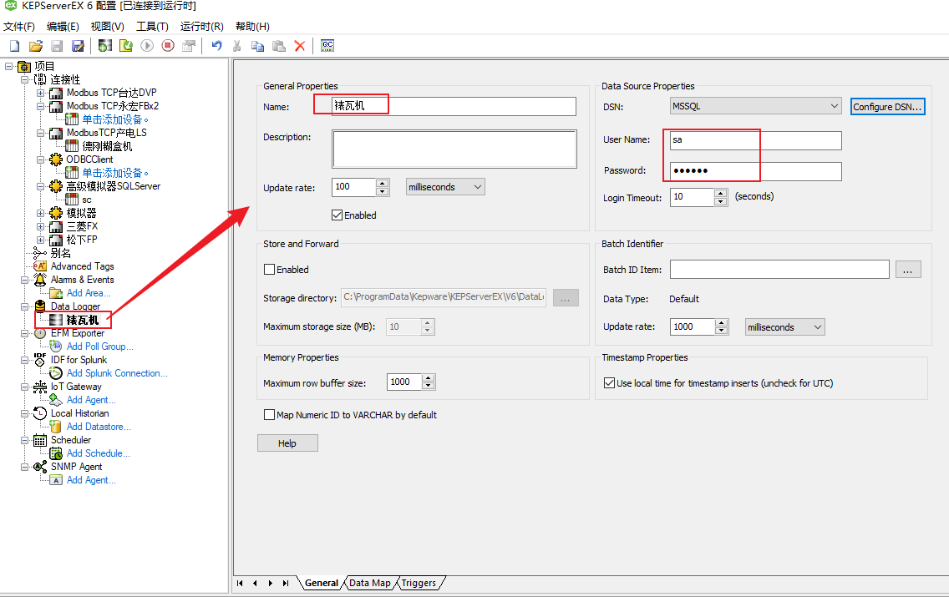949x597 pixels.
Task: Click the Undo arrow toolbar icon
Action: tap(216, 46)
